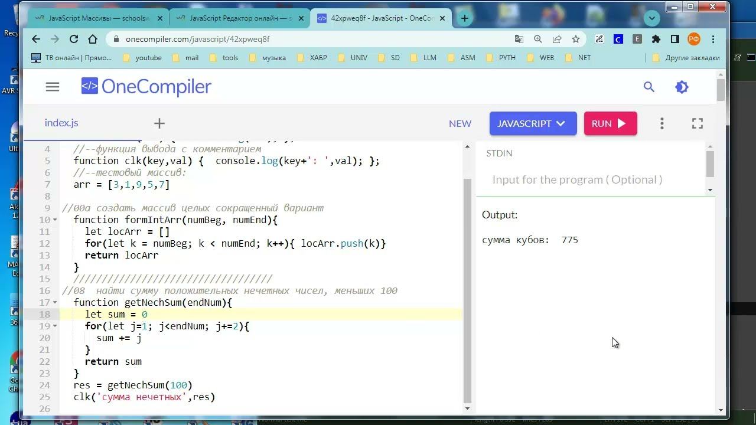This screenshot has height=425, width=756.
Task: Open the youtube bookmark folder
Action: [142, 58]
